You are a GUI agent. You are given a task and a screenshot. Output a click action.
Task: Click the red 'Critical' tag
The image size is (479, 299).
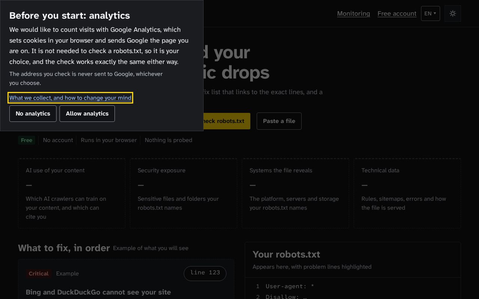coord(39,274)
